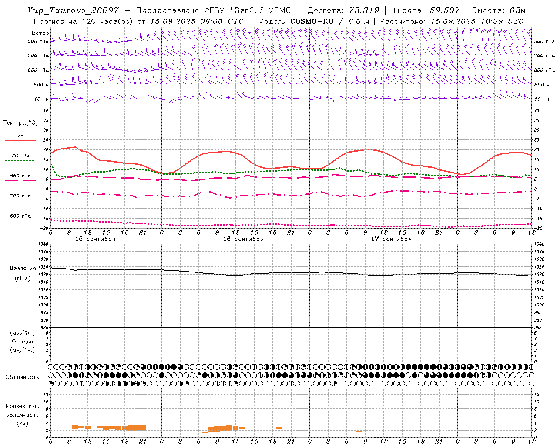Image resolution: width=557 pixels, height=445 pixels.
Task: Click the (гПа) unit label under Давление
Action: click(23, 278)
